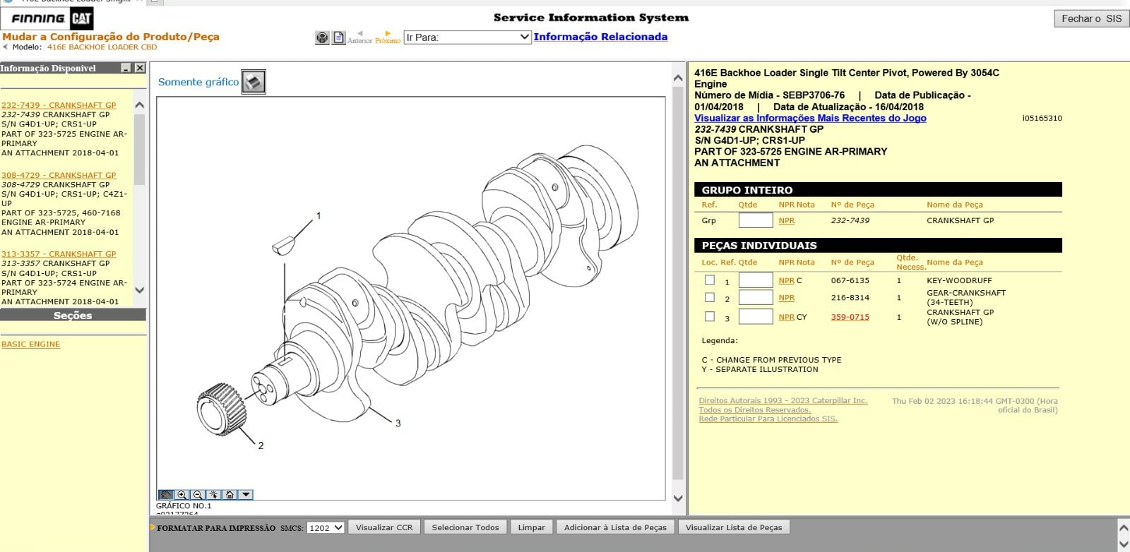Viewport: 1130px width, 552px height.
Task: Open NPR link for group 232-7439
Action: [x=786, y=221]
